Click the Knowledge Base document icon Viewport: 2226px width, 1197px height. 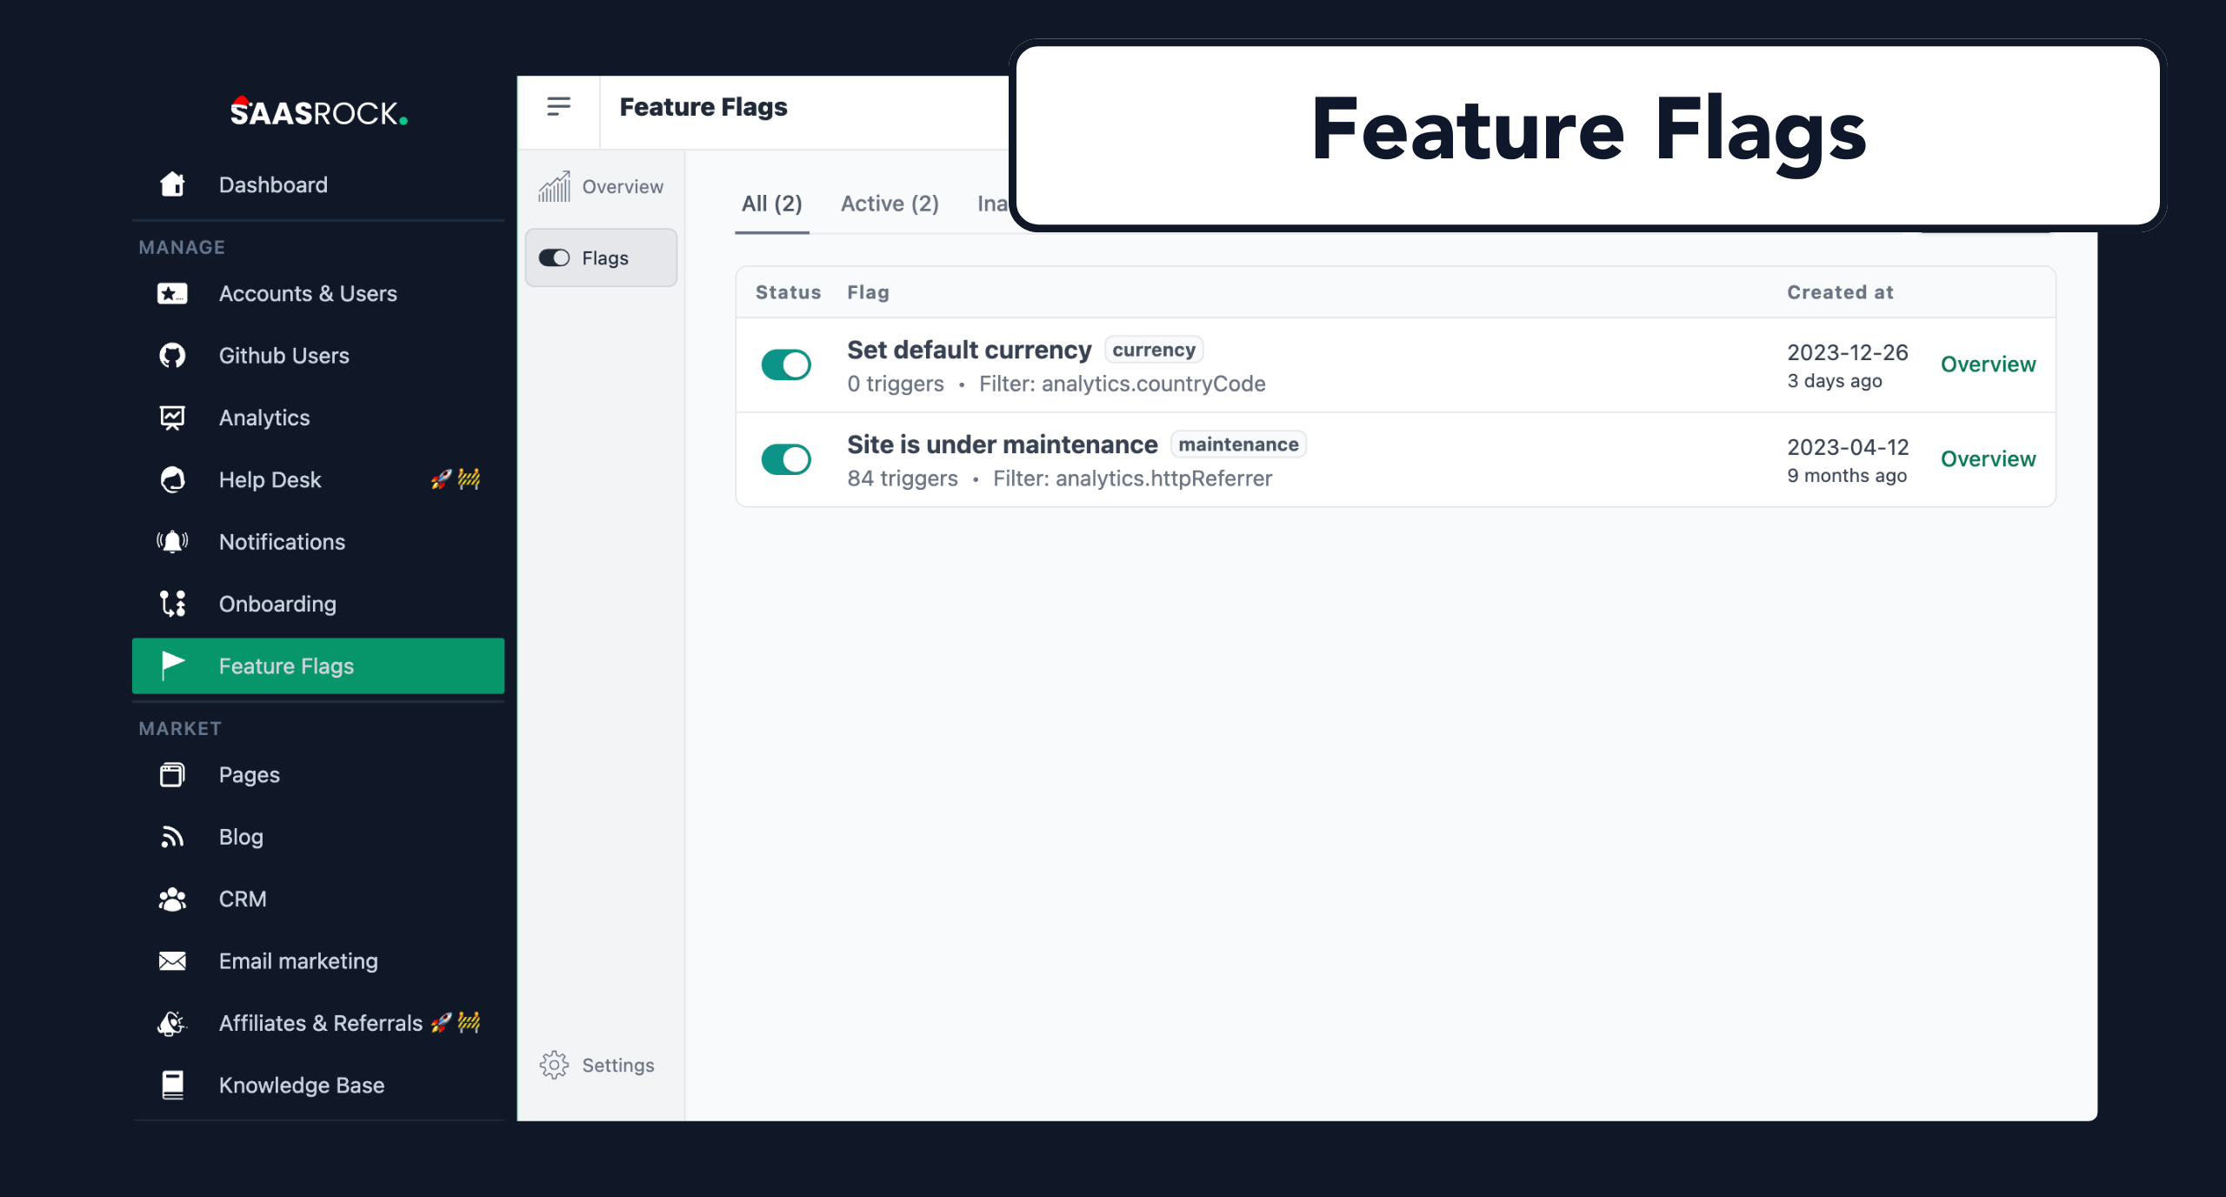pyautogui.click(x=172, y=1084)
